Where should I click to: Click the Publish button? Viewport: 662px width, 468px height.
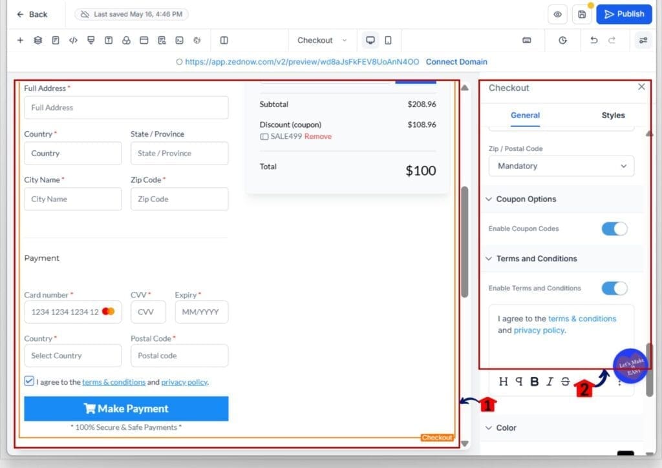pos(623,14)
